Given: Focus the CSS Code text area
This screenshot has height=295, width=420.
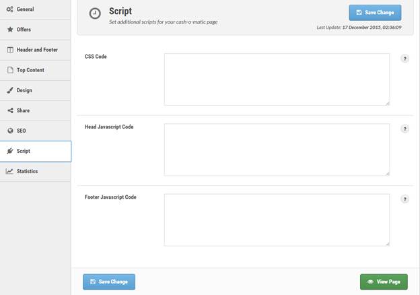Looking at the screenshot, I should coord(277,79).
